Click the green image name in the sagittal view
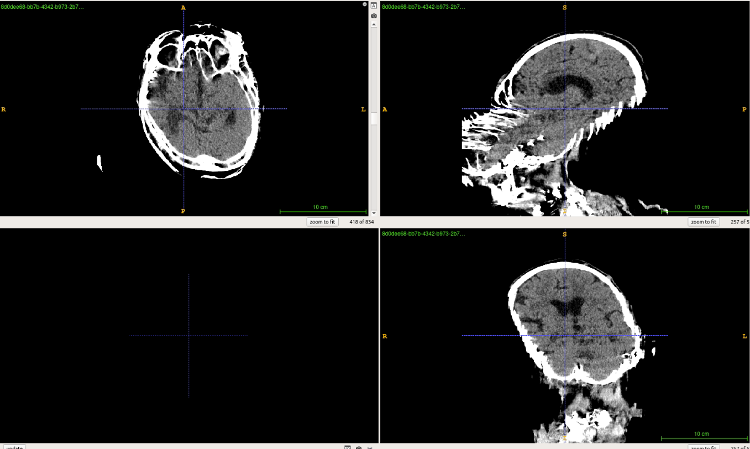The image size is (750, 449). (423, 7)
